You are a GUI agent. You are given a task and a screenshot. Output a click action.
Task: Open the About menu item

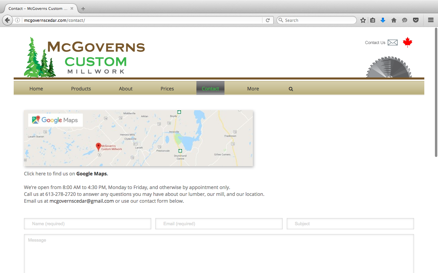[x=126, y=89]
